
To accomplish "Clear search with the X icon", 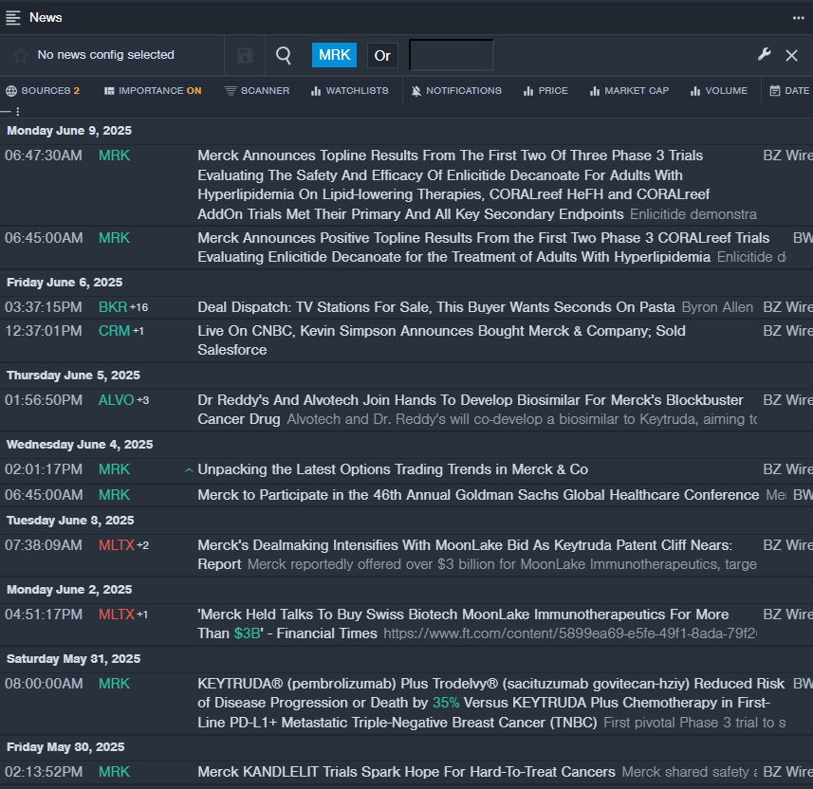I will point(791,55).
